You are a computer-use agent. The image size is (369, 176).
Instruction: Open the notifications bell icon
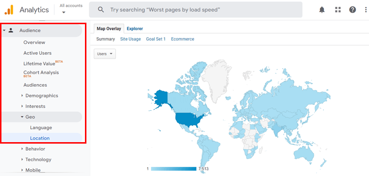click(x=322, y=10)
